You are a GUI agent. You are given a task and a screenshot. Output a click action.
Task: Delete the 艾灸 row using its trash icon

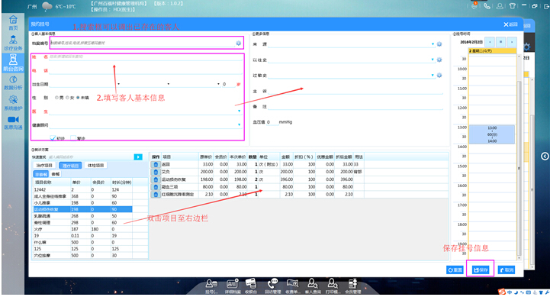click(156, 172)
